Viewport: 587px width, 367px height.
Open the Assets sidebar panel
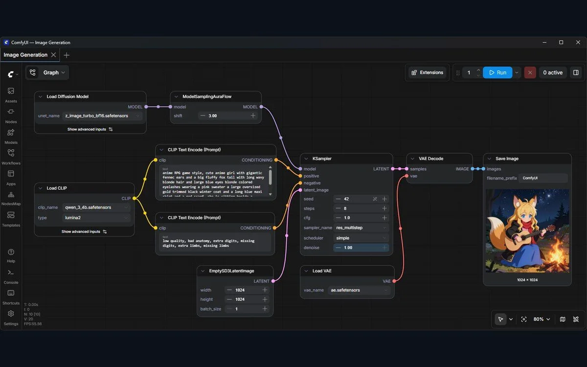point(11,94)
